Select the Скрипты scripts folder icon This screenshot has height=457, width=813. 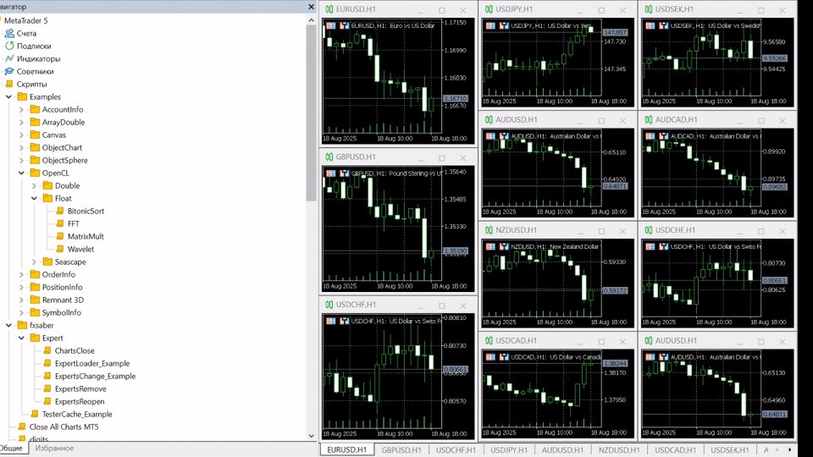(9, 84)
